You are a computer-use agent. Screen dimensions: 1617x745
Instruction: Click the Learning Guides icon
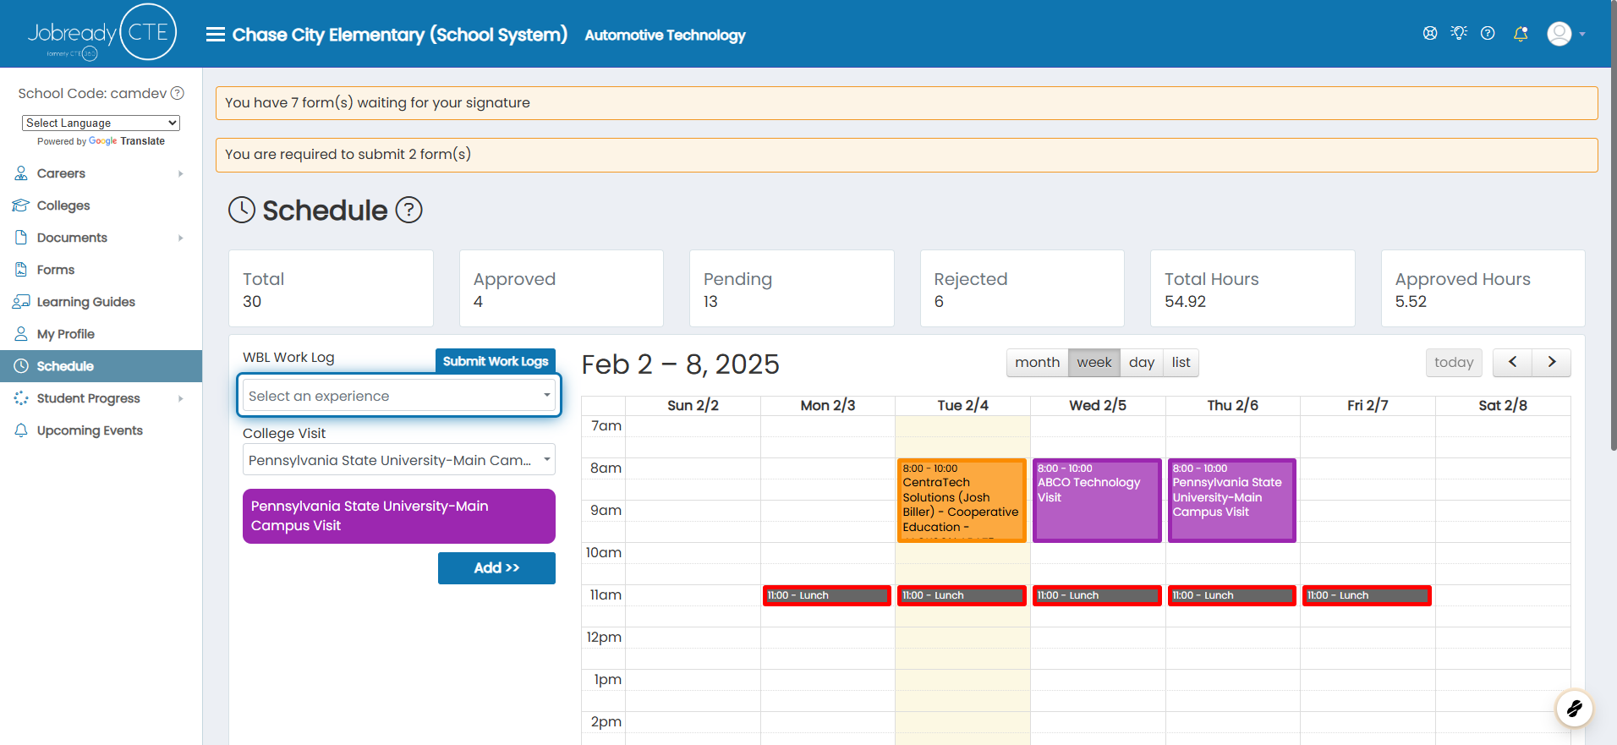coord(21,302)
